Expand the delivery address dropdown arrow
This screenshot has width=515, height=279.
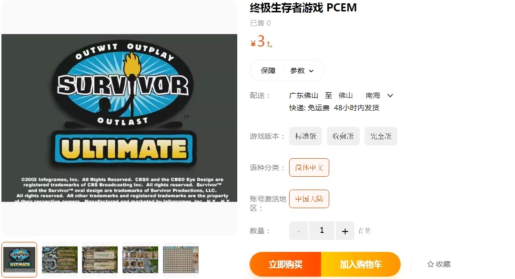[390, 96]
